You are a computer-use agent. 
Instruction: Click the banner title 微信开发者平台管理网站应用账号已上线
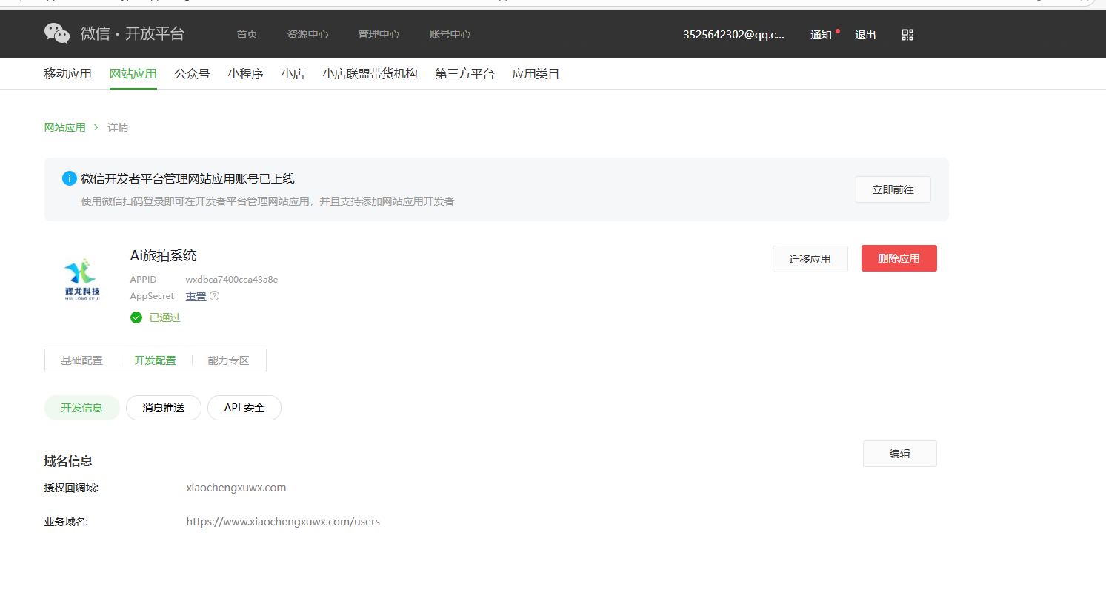(188, 178)
